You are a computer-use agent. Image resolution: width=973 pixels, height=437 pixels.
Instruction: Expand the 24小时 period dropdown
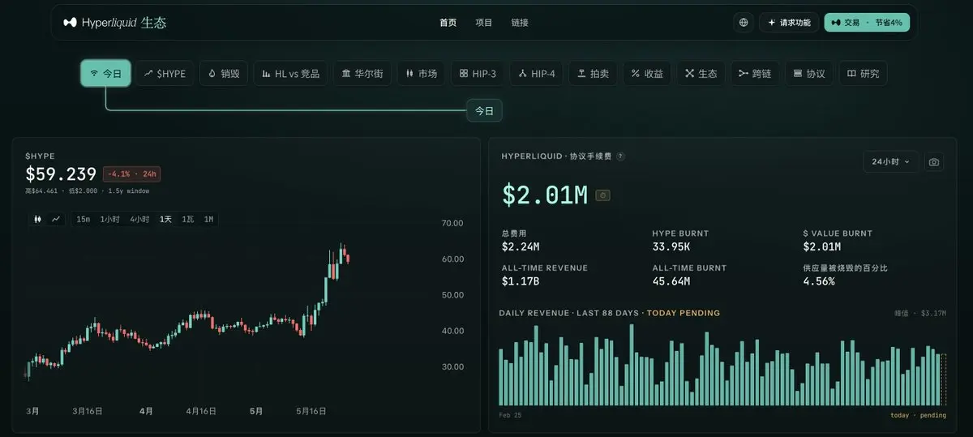pyautogui.click(x=891, y=162)
